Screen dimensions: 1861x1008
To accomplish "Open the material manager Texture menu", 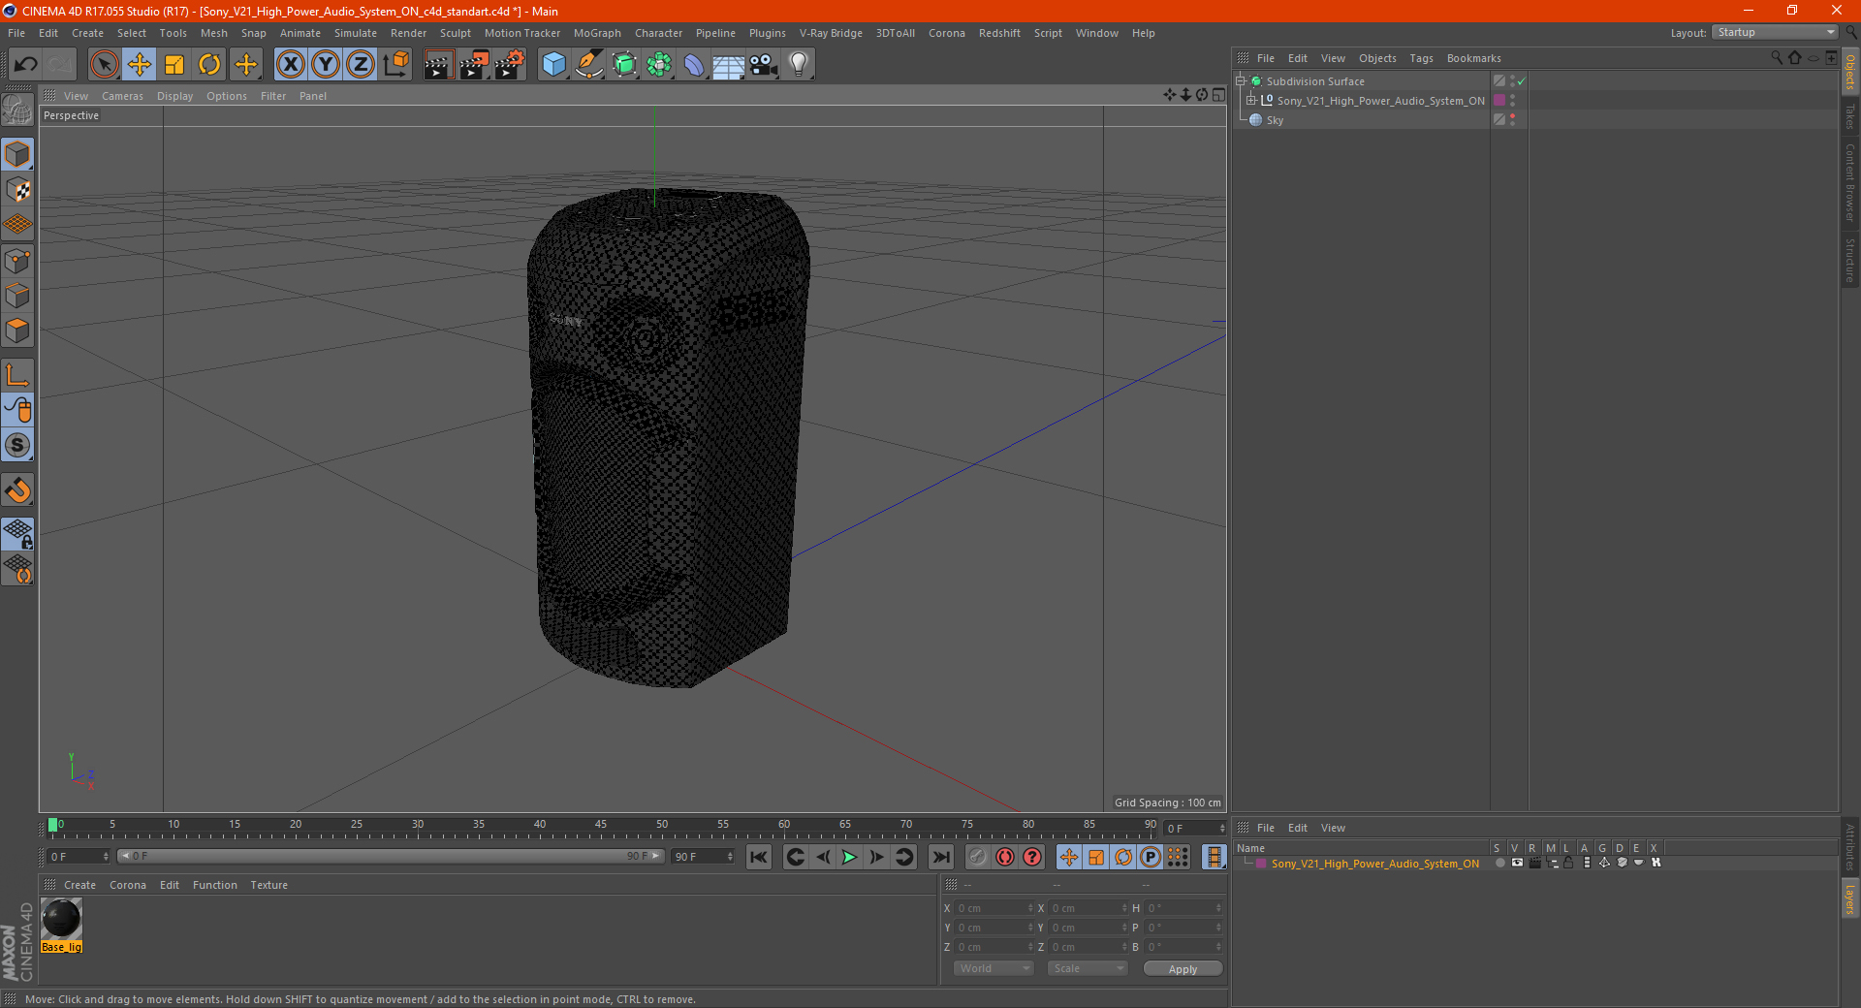I will 268,885.
